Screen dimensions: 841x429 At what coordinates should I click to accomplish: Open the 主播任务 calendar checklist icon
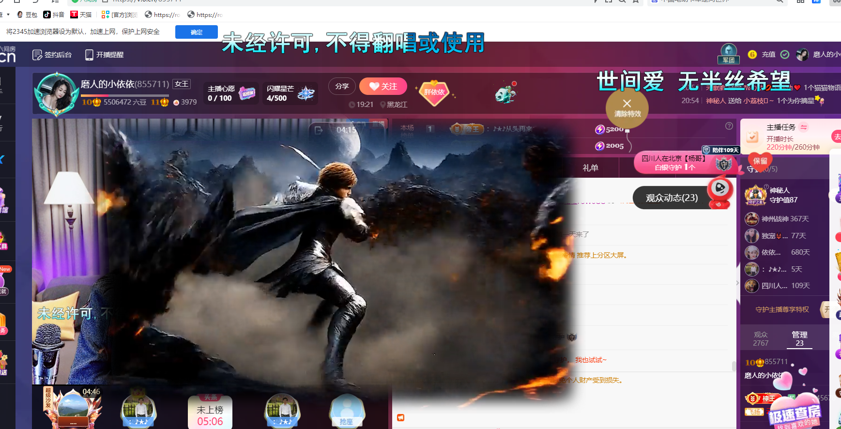[752, 137]
